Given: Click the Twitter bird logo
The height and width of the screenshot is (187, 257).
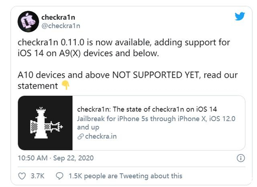Looking at the screenshot, I should (239, 16).
